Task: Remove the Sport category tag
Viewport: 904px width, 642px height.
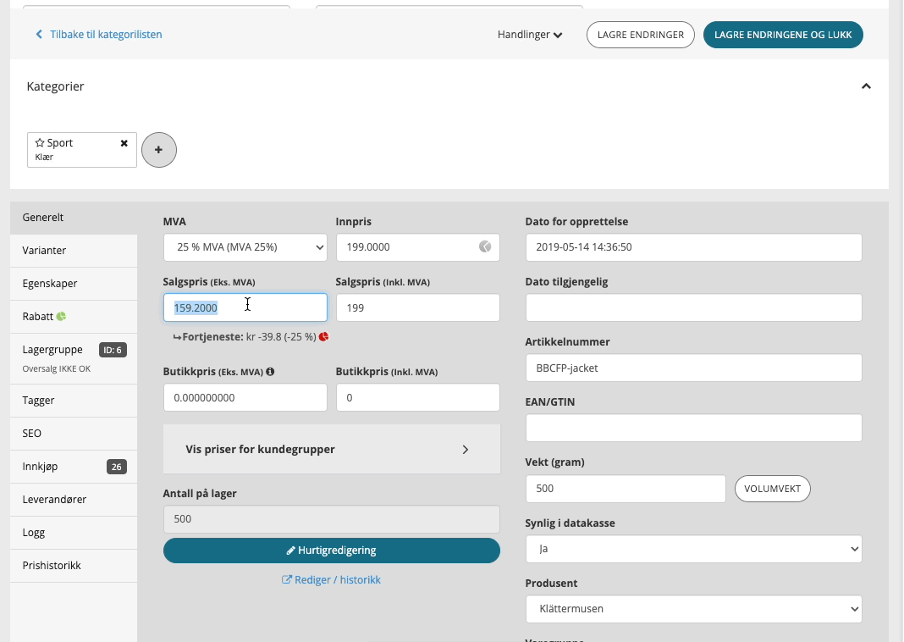Action: (x=124, y=143)
